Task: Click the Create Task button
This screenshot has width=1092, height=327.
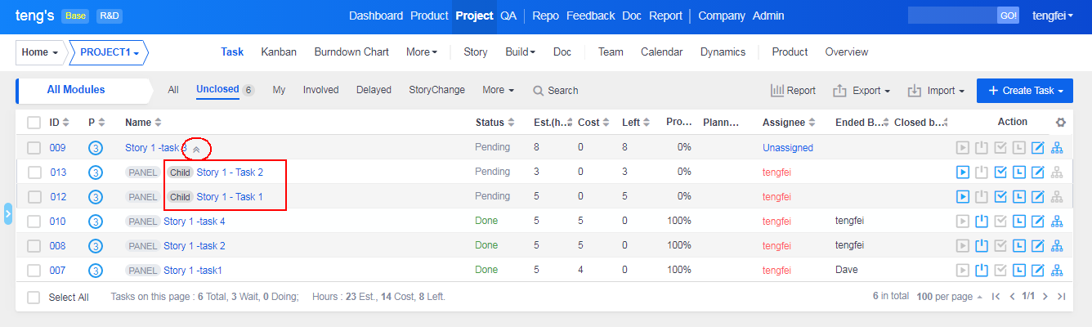Action: (1024, 91)
